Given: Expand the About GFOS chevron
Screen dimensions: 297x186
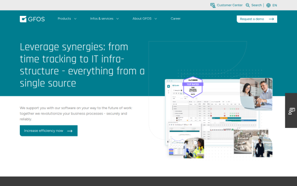Looking at the screenshot, I should click(x=156, y=19).
